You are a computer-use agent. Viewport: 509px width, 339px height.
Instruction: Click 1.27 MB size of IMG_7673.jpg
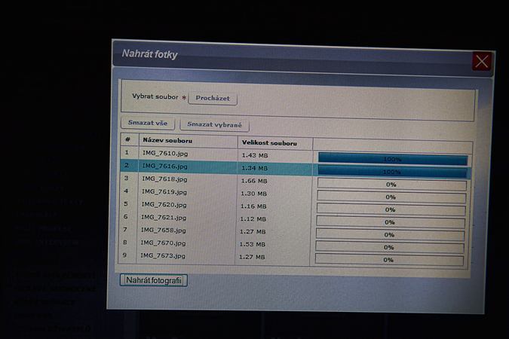pos(252,257)
